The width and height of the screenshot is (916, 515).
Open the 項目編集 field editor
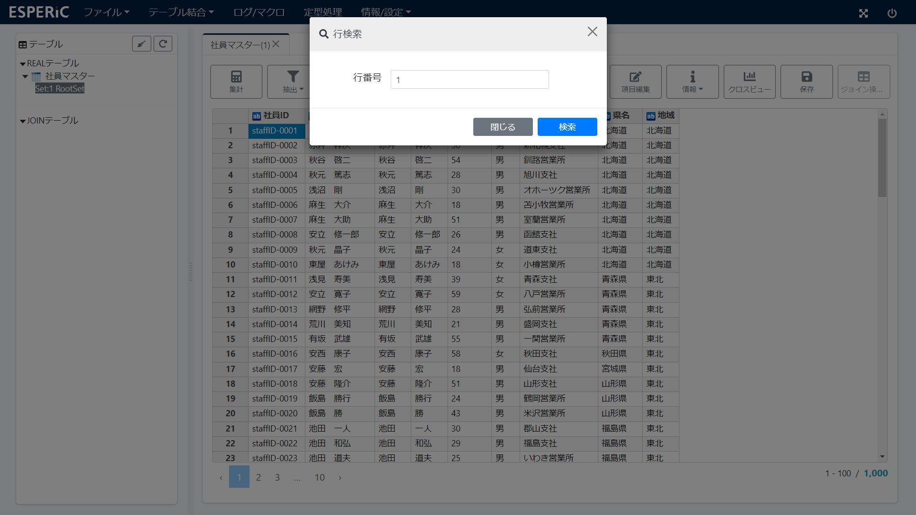point(635,81)
